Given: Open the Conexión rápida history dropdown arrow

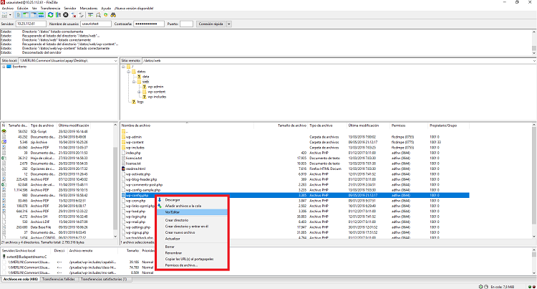Looking at the screenshot, I should pos(229,24).
